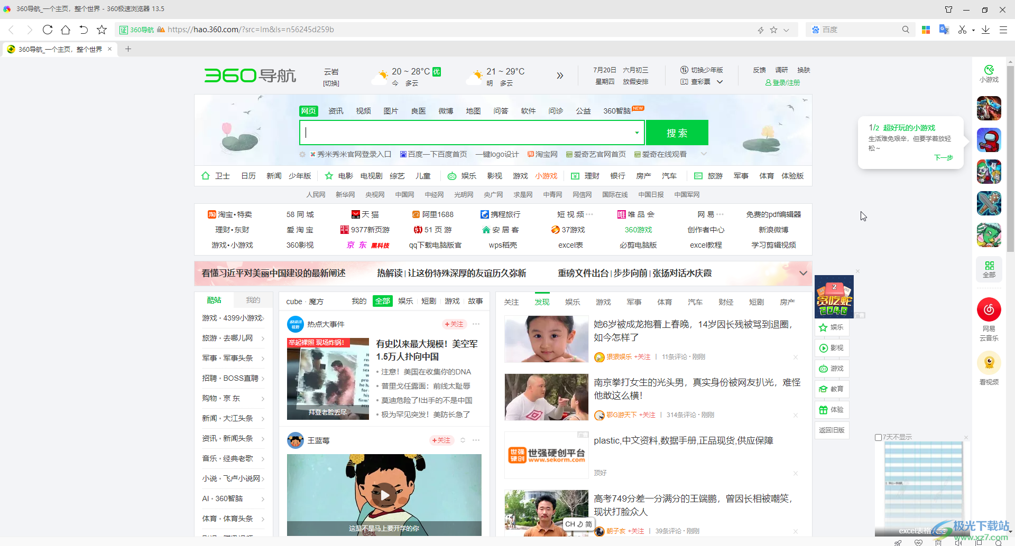Click the undo/restore page arrow icon
Screen dimensions: 1015x546
click(x=84, y=30)
